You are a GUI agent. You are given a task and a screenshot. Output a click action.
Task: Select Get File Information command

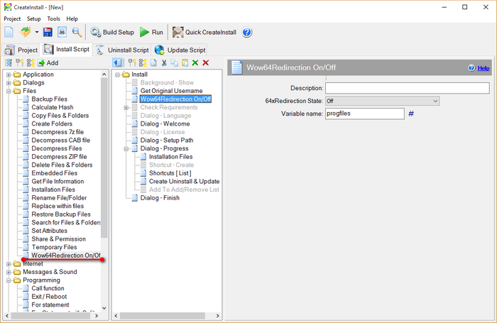[58, 181]
